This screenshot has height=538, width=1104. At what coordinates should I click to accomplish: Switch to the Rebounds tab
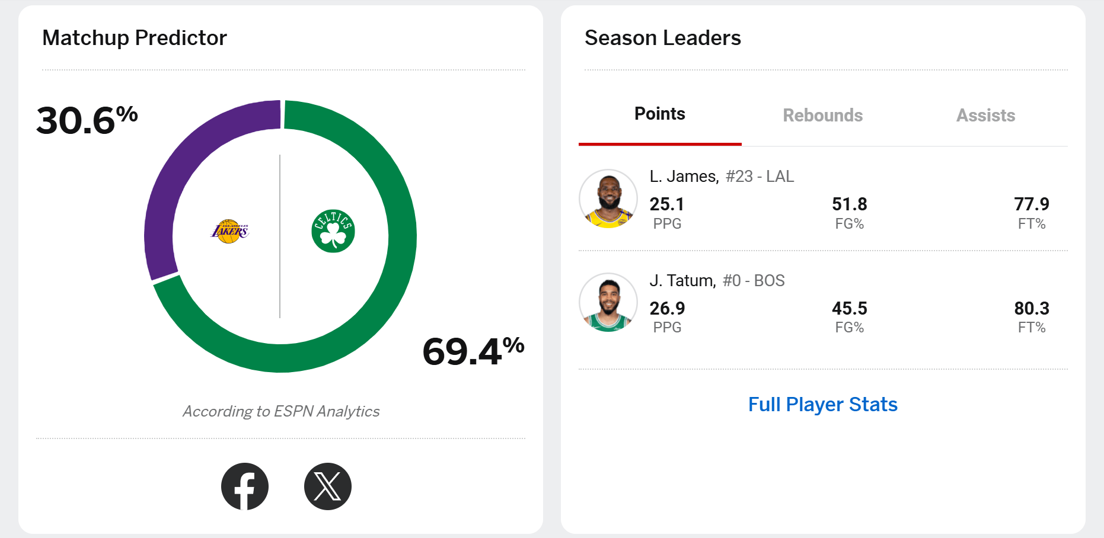823,116
